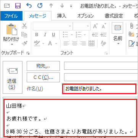
Task: Click the CC(C)... button
Action: tap(43, 77)
